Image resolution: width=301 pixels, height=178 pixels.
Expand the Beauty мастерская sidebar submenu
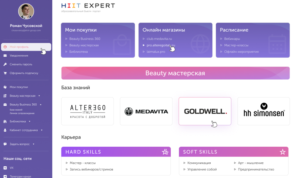click(x=39, y=96)
